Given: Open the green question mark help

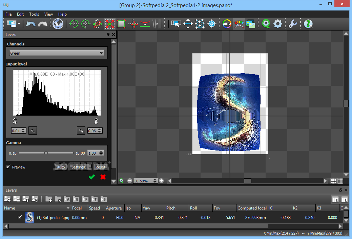Looking at the screenshot, I should click(x=308, y=24).
